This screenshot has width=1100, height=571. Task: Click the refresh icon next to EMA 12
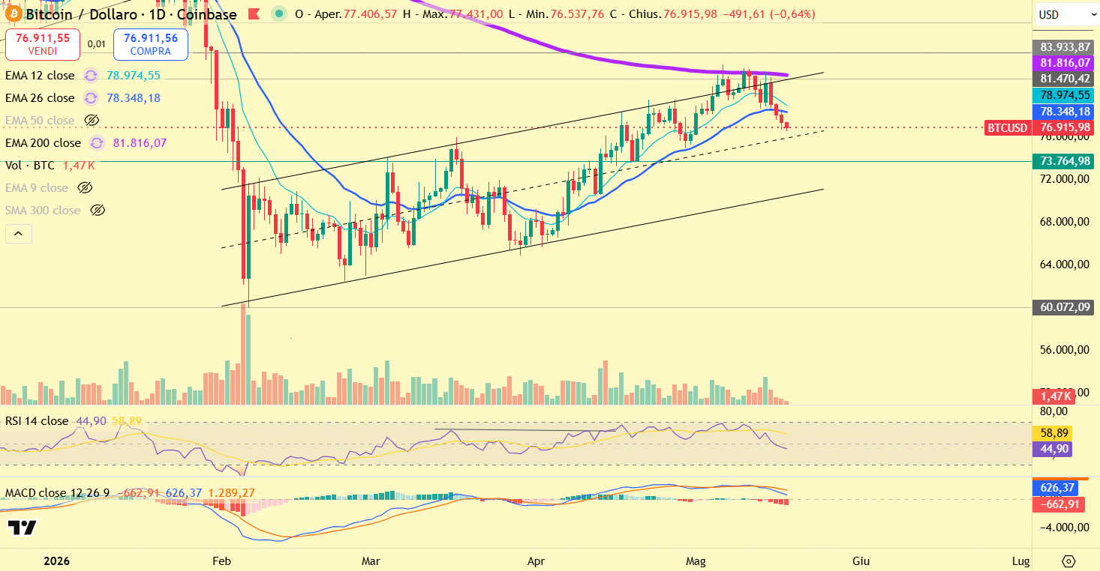tap(91, 76)
